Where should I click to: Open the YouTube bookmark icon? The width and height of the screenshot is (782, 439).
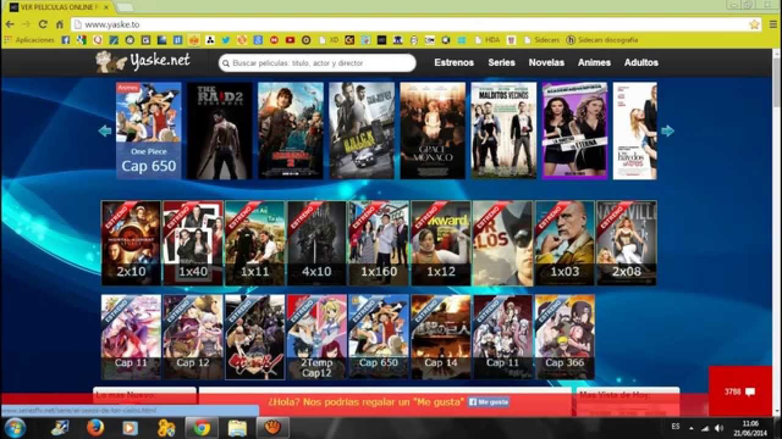coord(290,40)
